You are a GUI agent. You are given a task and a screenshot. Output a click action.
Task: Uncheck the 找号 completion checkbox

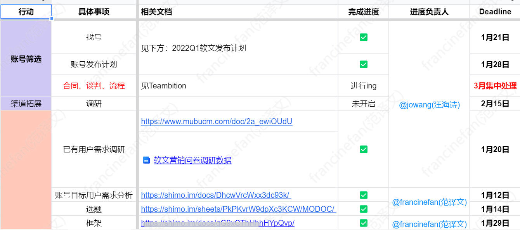click(x=364, y=37)
